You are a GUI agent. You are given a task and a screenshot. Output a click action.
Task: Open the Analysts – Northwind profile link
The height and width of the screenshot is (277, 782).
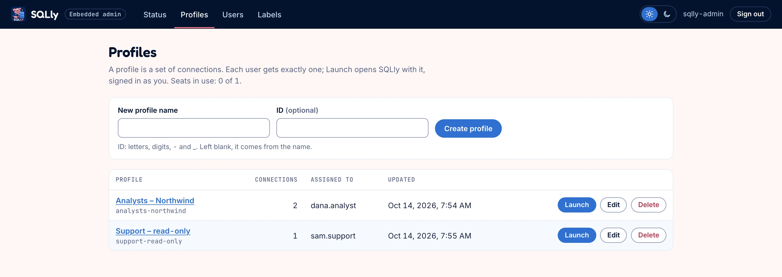point(155,201)
